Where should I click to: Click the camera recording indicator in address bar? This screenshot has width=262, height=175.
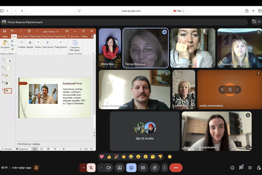pos(175,11)
